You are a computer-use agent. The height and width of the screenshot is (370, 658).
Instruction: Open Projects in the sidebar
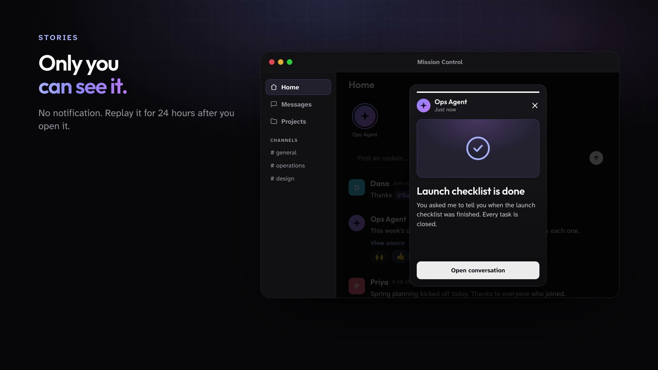pyautogui.click(x=298, y=121)
